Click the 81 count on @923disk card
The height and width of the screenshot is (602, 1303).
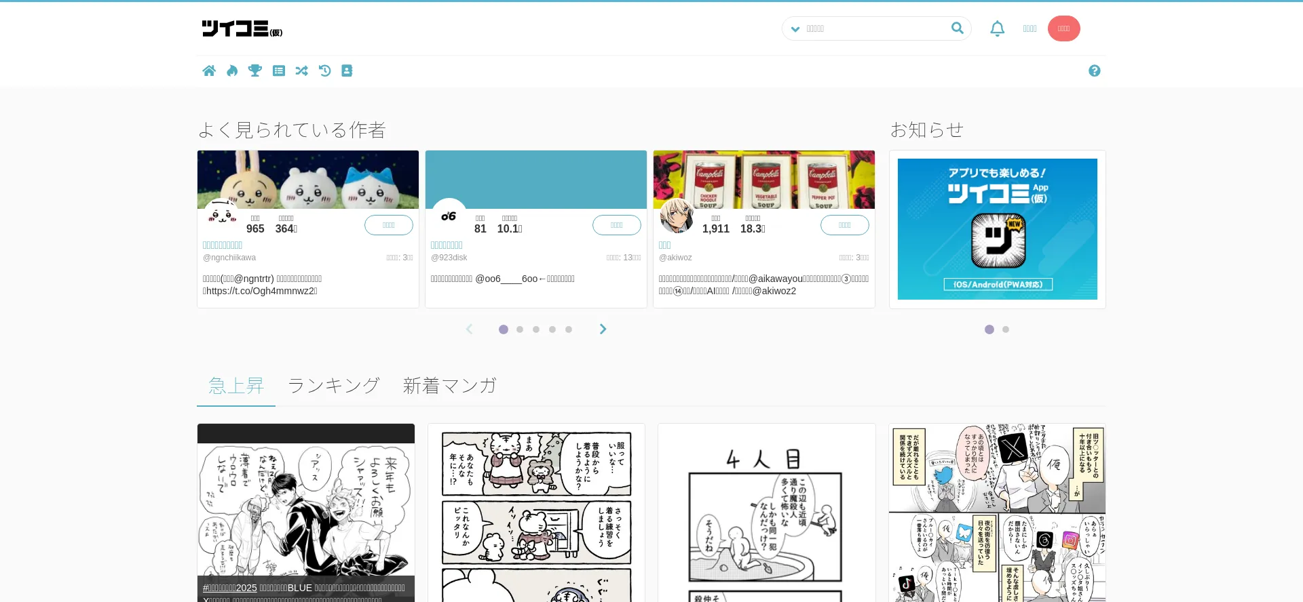[480, 229]
